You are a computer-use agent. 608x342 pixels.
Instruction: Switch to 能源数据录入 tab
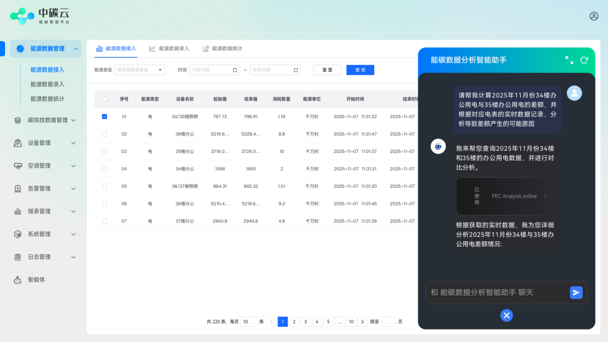coord(169,49)
